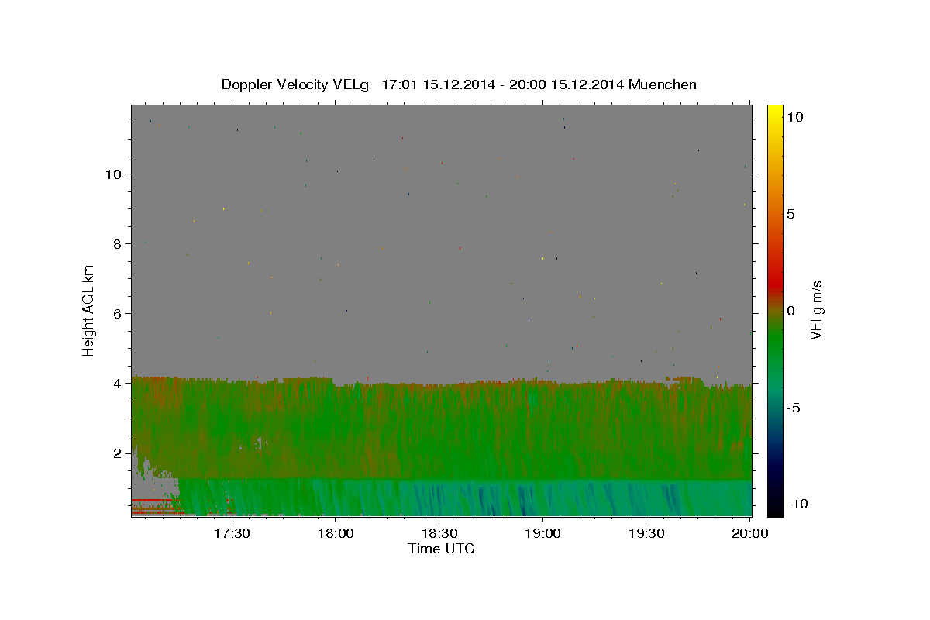
Task: Click the plot title 'Doppler Velocity VELg'
Action: click(297, 84)
